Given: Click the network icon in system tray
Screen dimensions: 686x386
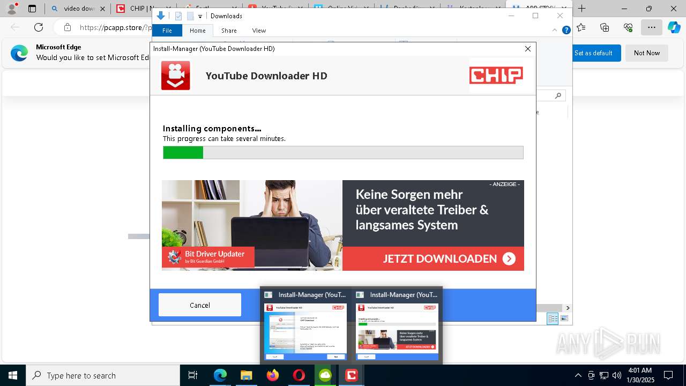Looking at the screenshot, I should (604, 375).
